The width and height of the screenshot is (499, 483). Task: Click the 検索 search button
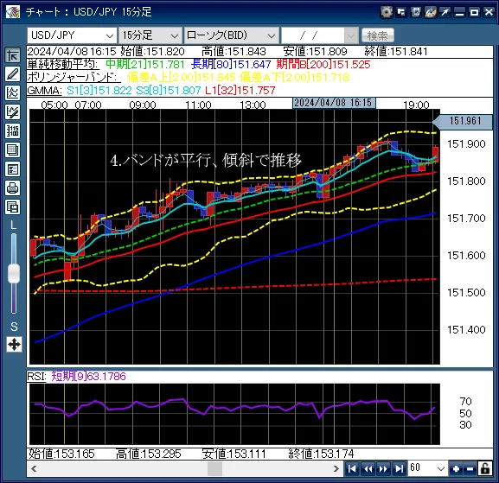coord(378,35)
